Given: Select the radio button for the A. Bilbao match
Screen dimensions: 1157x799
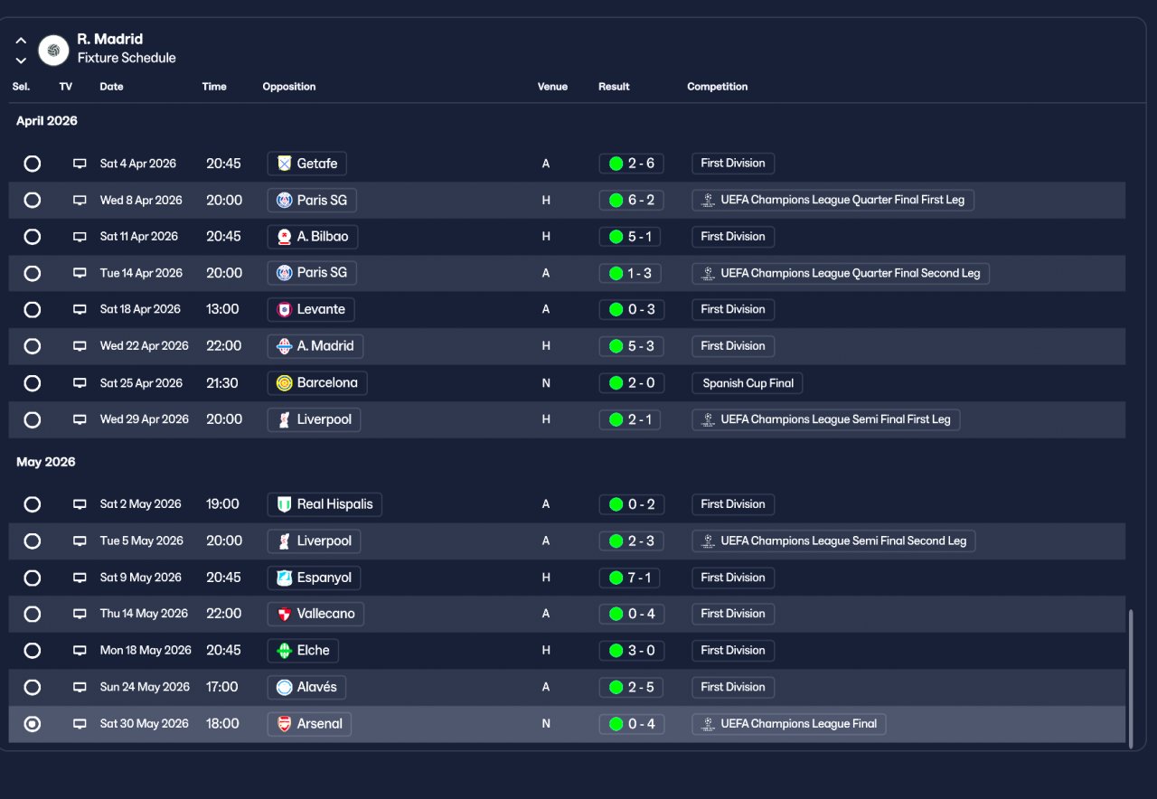Looking at the screenshot, I should coord(33,237).
